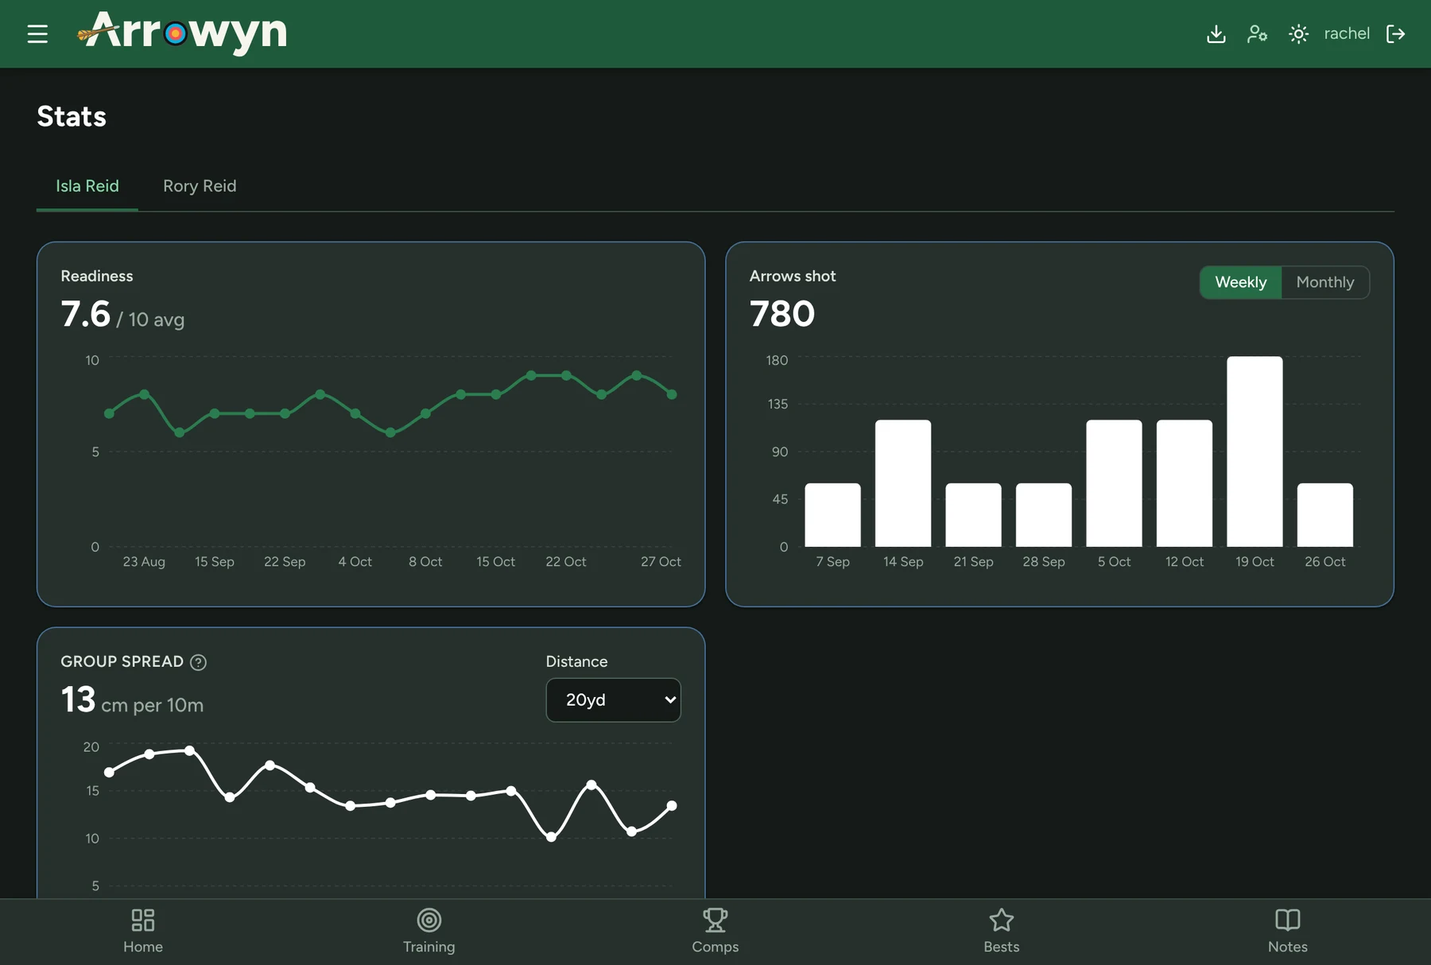Viewport: 1431px width, 965px height.
Task: Click the last Readiness data point on 27 Oct
Action: (672, 394)
